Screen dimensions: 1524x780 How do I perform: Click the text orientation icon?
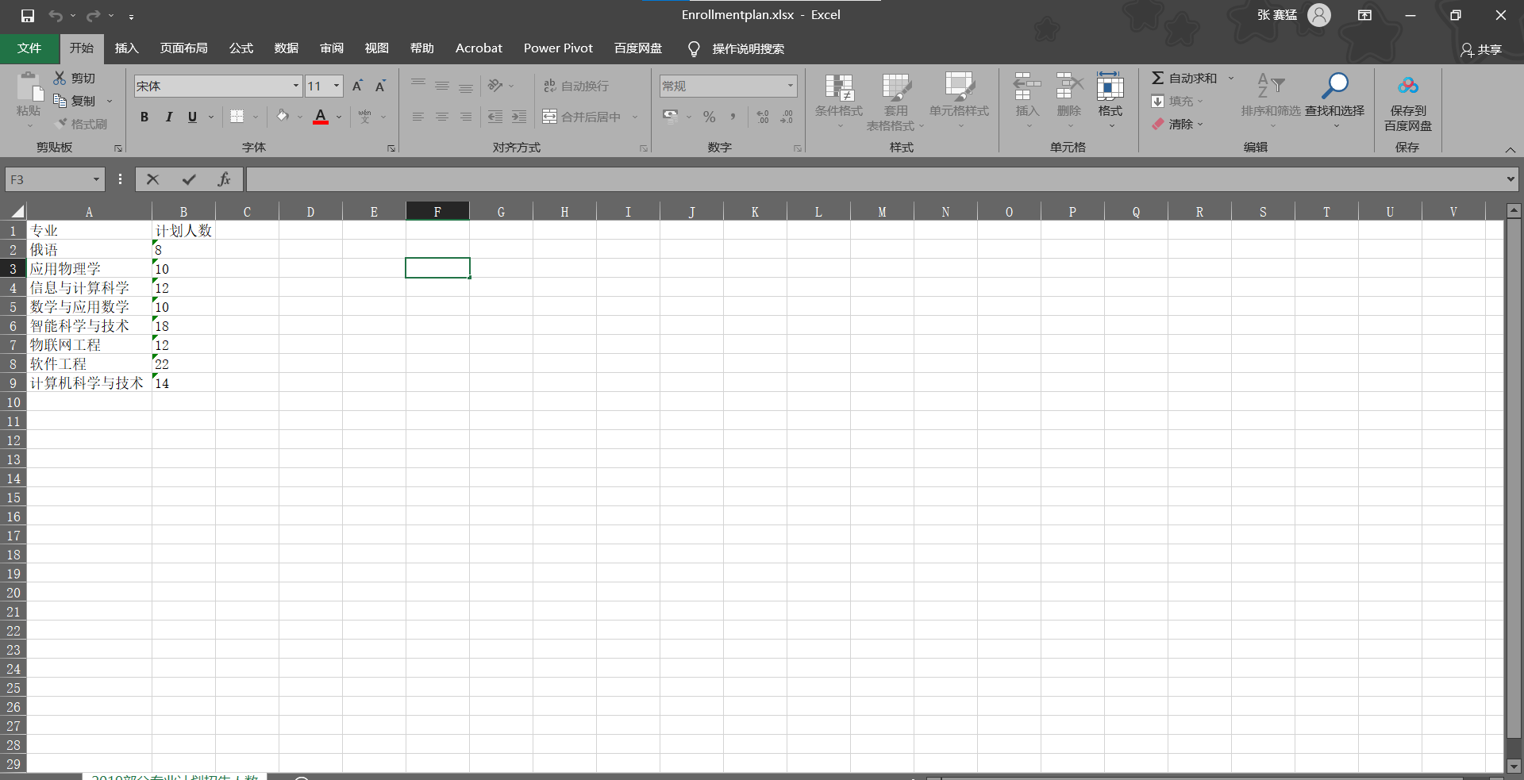(x=495, y=86)
